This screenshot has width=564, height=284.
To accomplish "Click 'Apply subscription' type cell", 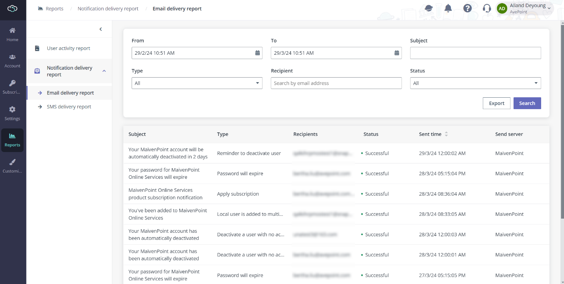I will 238,194.
